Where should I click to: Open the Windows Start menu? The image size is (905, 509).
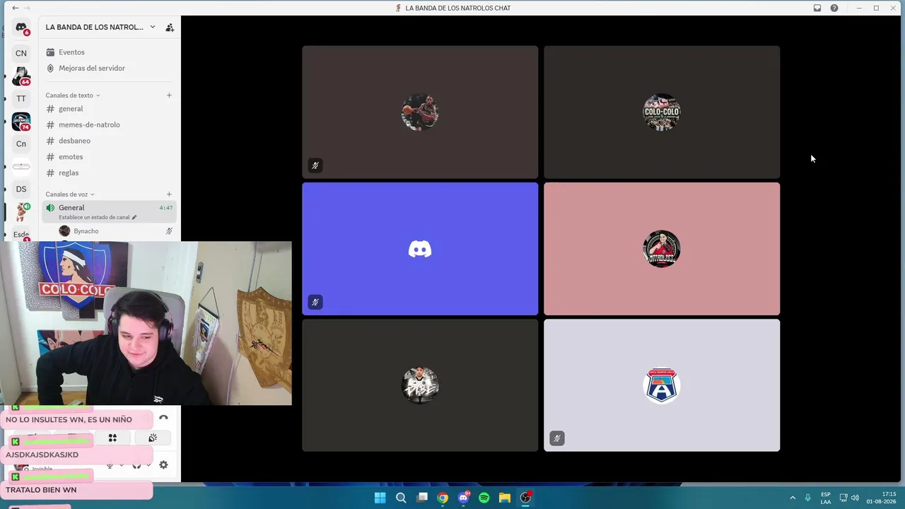[x=380, y=498]
